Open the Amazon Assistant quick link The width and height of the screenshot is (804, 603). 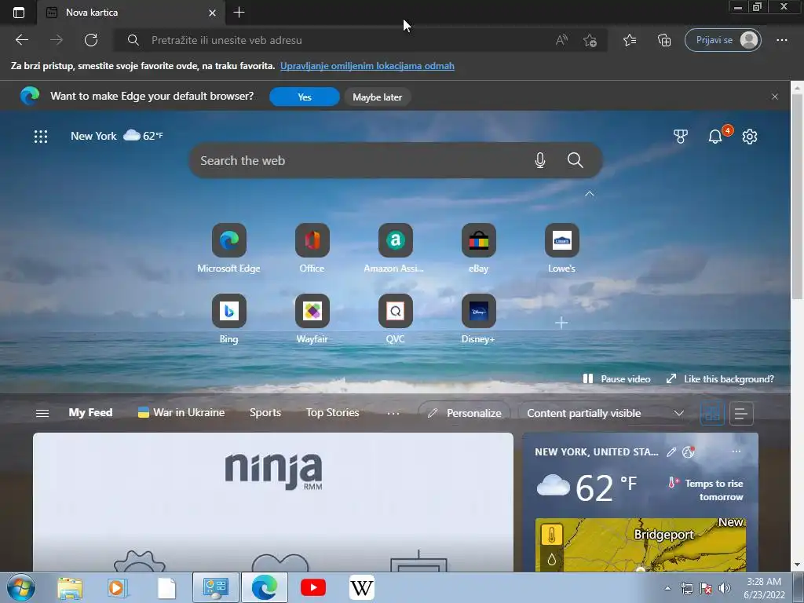point(395,249)
